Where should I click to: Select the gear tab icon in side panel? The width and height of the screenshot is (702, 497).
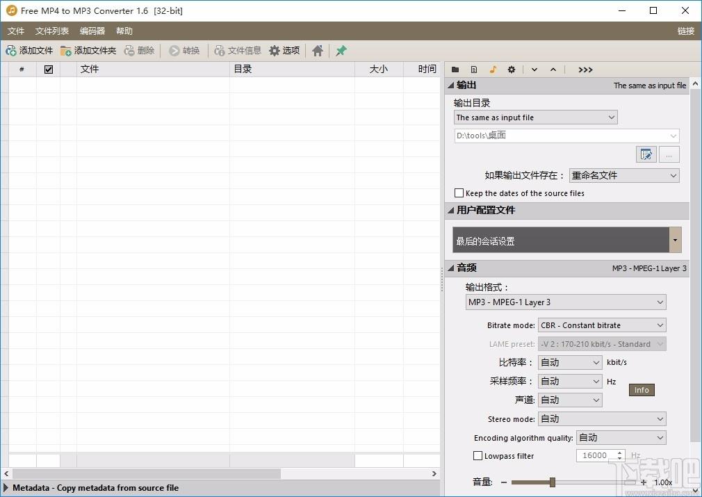point(512,70)
